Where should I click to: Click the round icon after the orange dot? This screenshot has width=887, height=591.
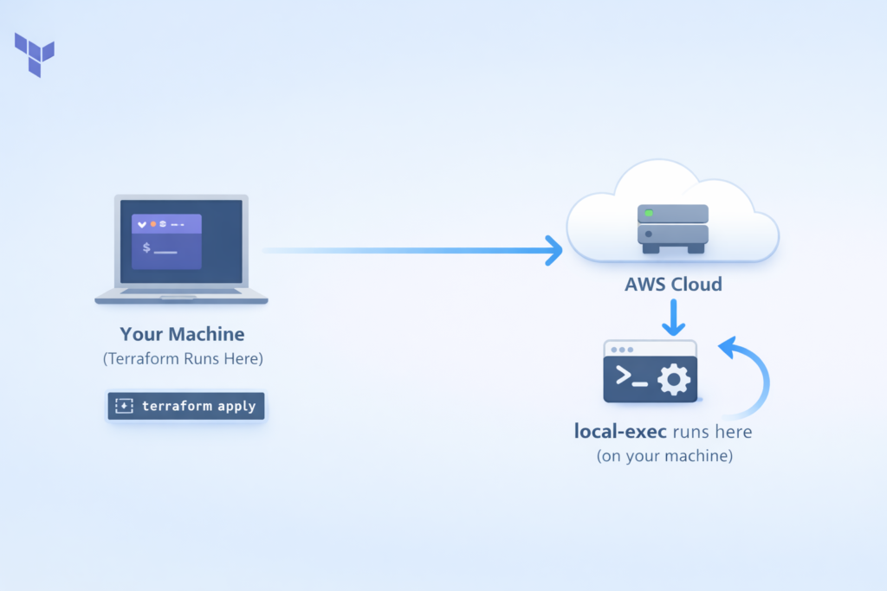click(x=163, y=223)
